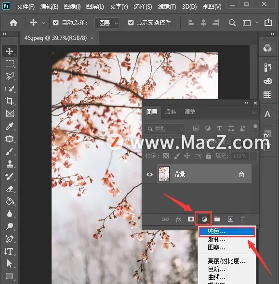
Task: Select the History Brush tool
Action: tap(9, 176)
